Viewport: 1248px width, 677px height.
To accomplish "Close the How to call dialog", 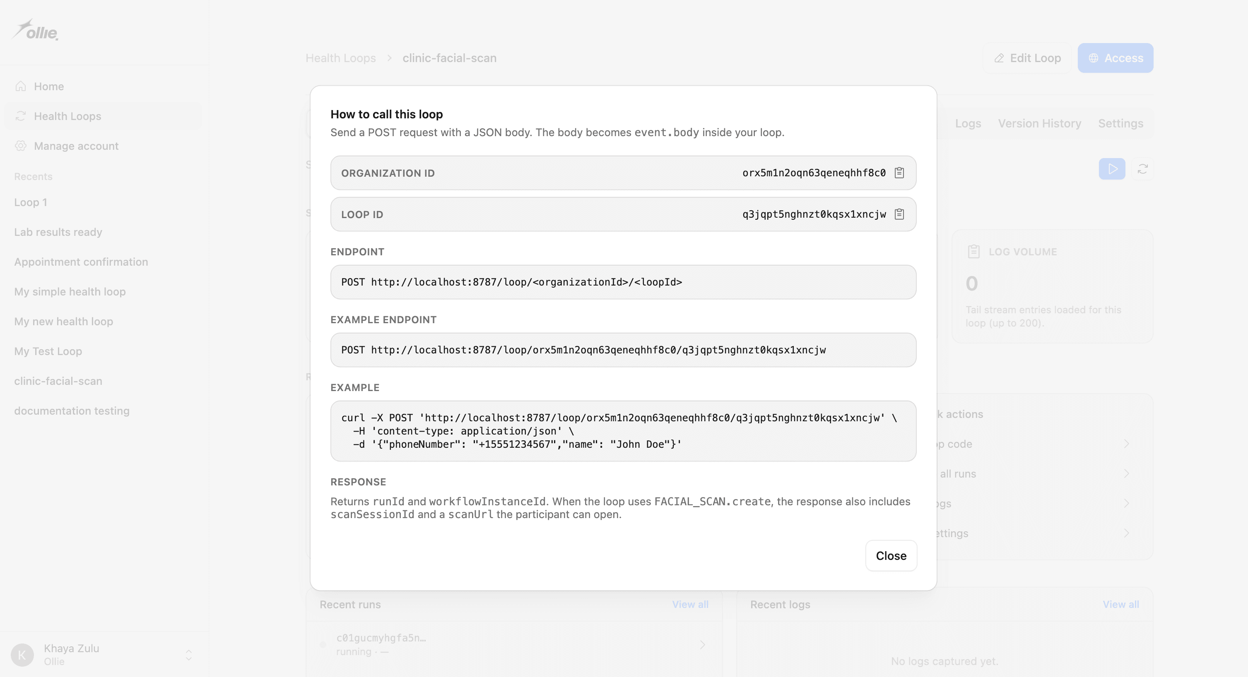I will click(x=891, y=555).
